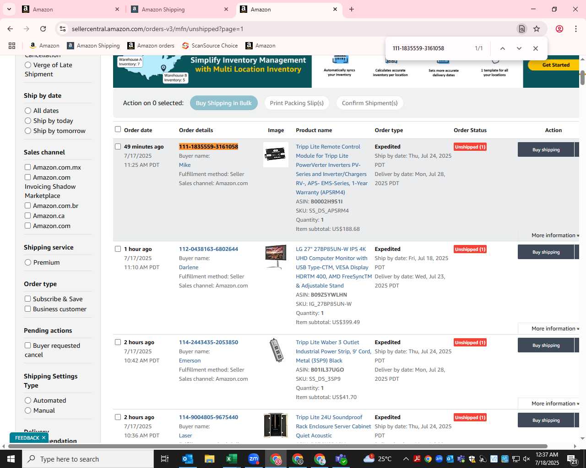Viewport: 586px width, 468px height.
Task: Expand More information for Darlene's order
Action: [x=555, y=329]
